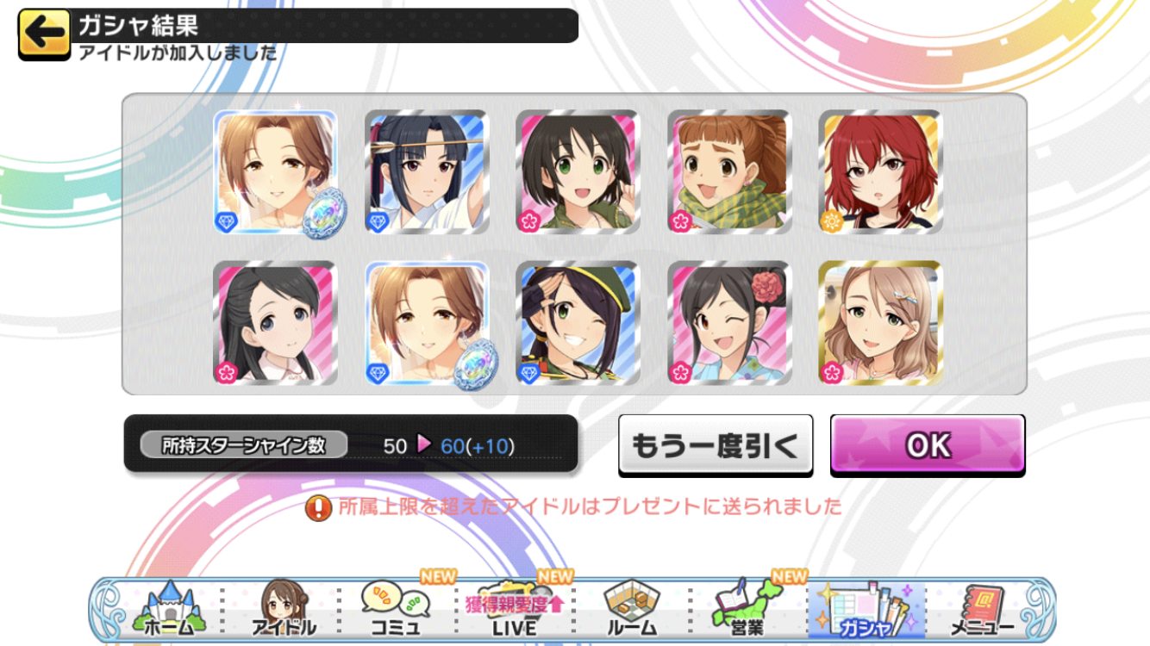Select the red-haired idol card
Viewport: 1150px width, 646px height.
(880, 172)
